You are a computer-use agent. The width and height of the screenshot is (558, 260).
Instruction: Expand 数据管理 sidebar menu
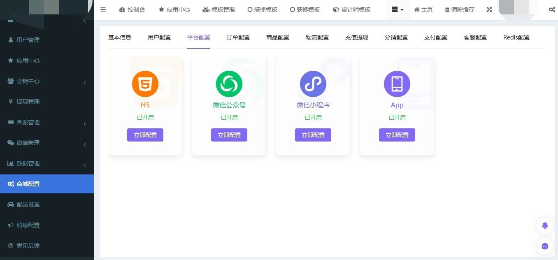[47, 163]
